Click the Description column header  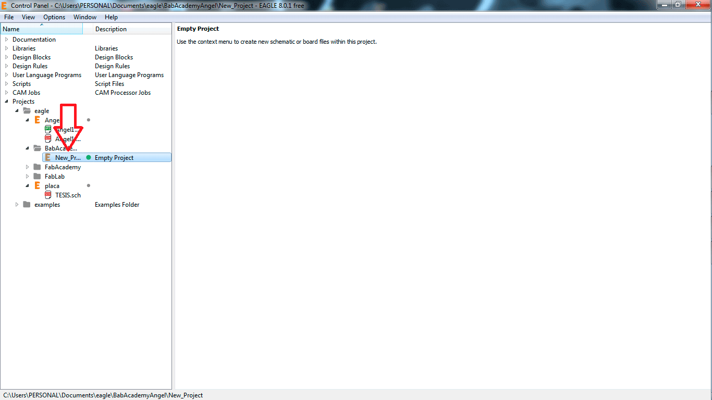pyautogui.click(x=132, y=29)
